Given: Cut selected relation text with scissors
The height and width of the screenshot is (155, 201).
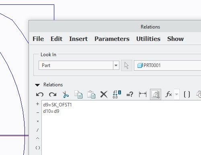Looking at the screenshot, I should [66, 94].
